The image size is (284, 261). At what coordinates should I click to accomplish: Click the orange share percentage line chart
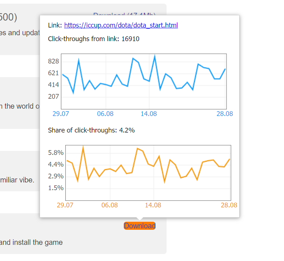tap(148, 173)
